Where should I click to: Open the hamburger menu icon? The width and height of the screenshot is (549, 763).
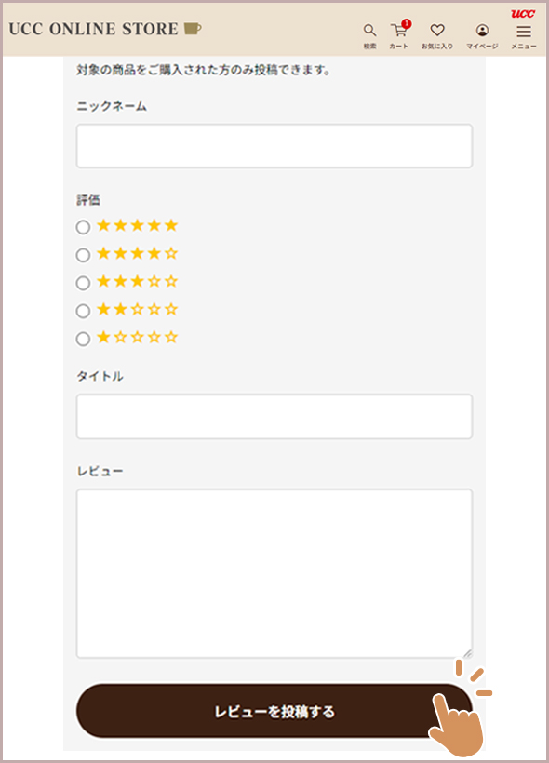coord(524,32)
